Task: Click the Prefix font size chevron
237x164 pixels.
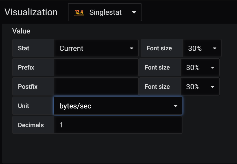Action: click(212, 67)
